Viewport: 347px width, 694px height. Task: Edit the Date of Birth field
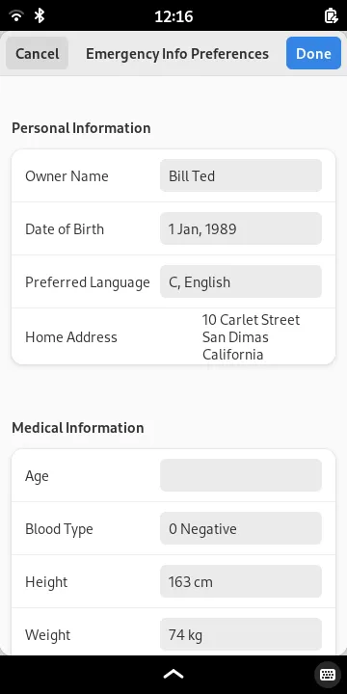241,228
